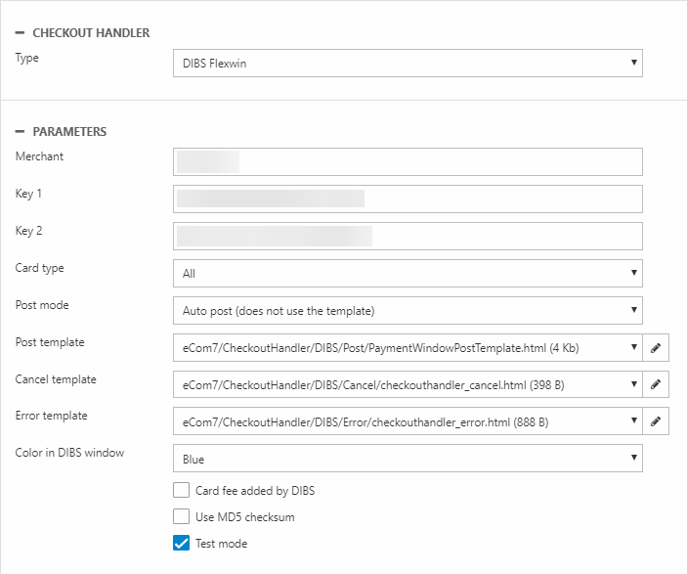Open the Post template file dropdown
This screenshot has height=574, width=687.
[x=407, y=348]
